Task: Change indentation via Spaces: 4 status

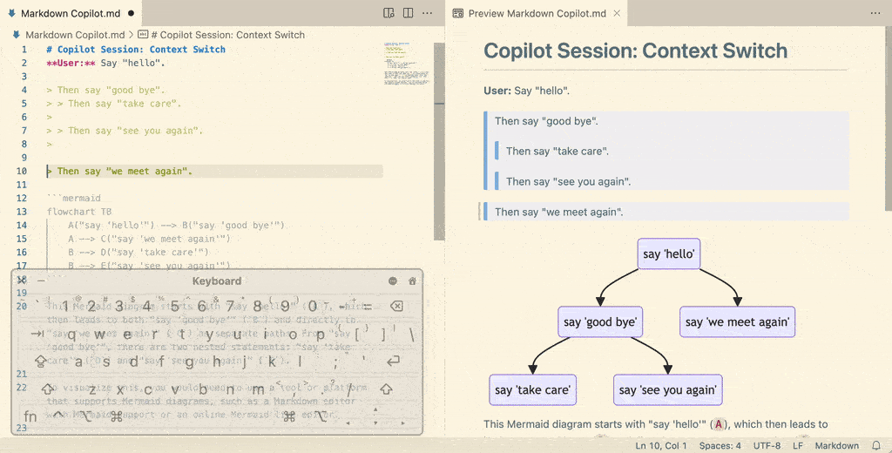Action: pos(720,446)
